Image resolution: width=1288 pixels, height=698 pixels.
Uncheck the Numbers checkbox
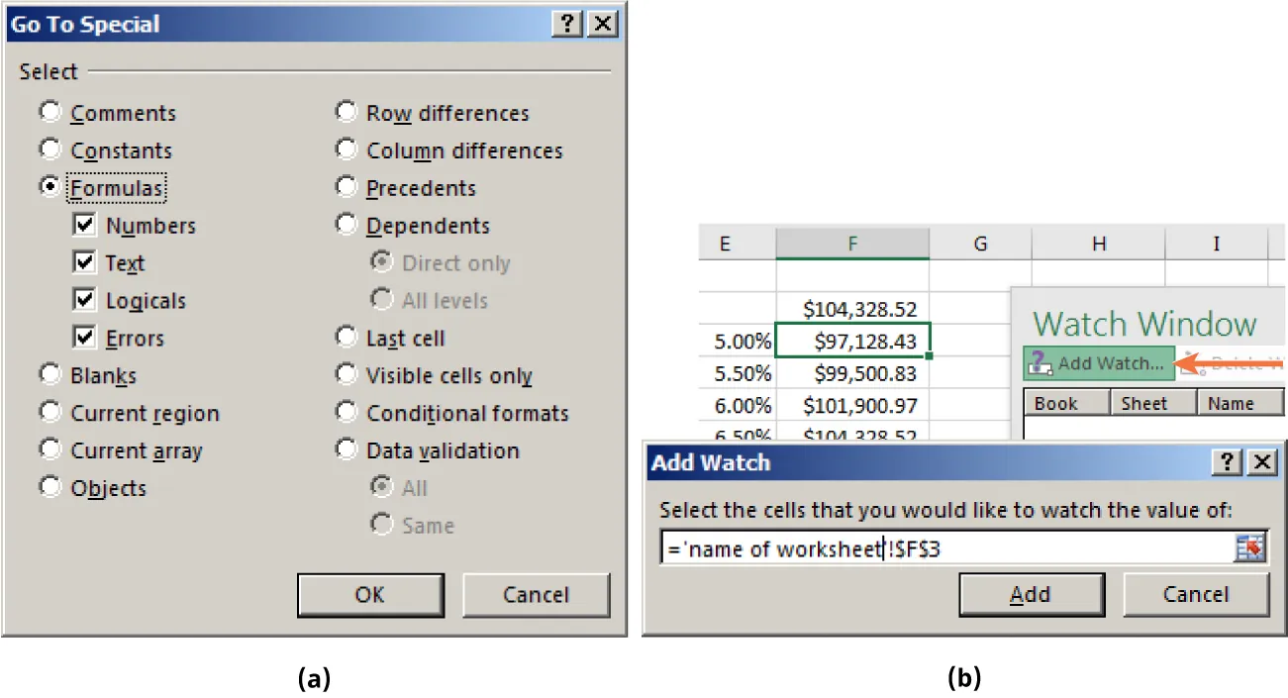84,225
